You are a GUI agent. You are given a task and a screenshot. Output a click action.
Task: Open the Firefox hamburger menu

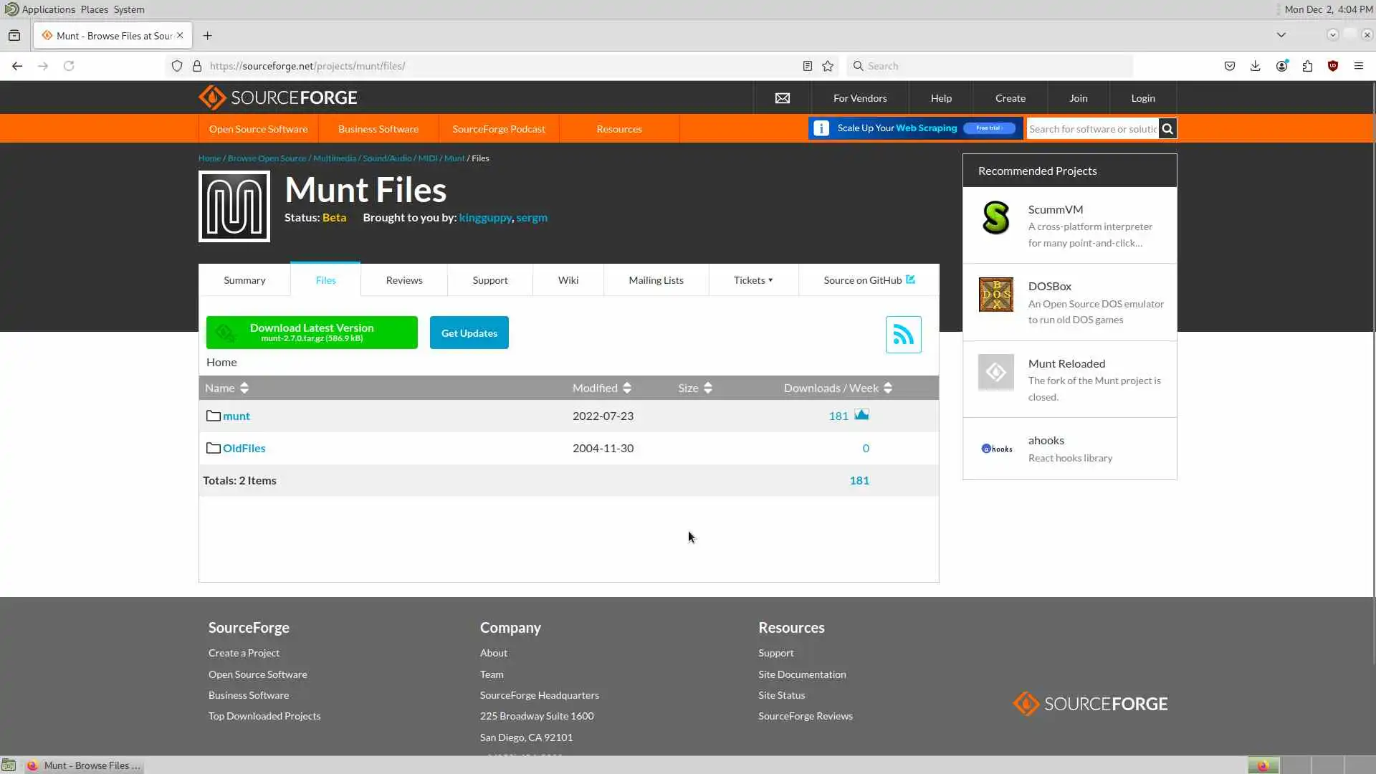click(x=1358, y=66)
